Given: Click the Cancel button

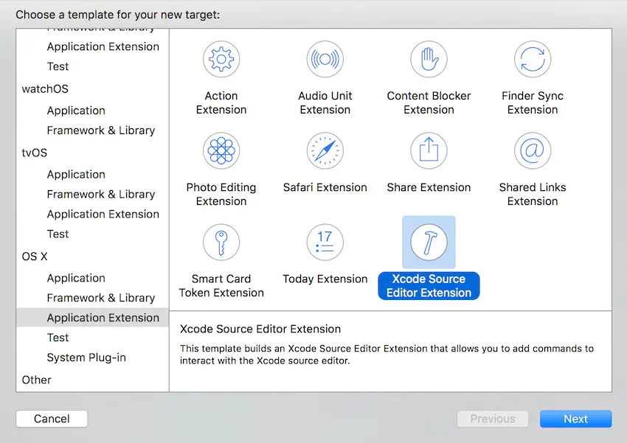Looking at the screenshot, I should [x=52, y=419].
